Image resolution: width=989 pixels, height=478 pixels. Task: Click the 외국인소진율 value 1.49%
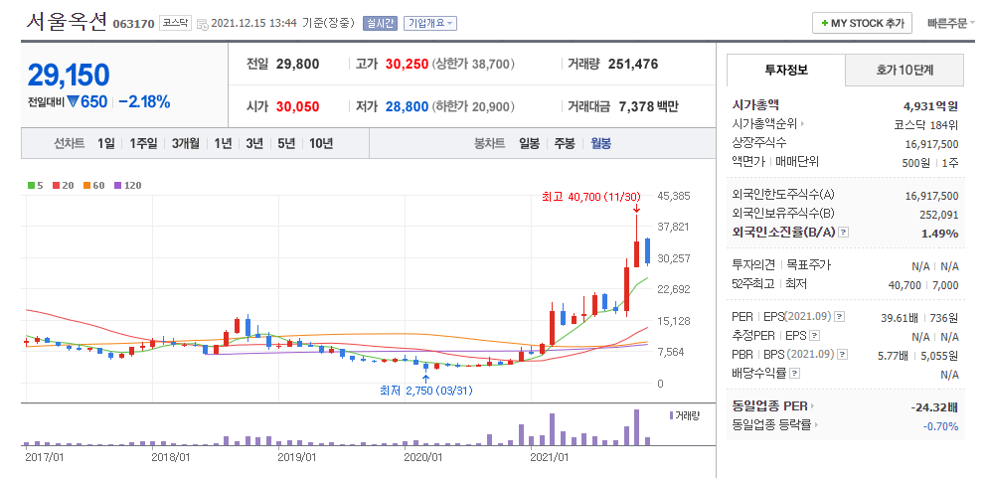pyautogui.click(x=941, y=234)
